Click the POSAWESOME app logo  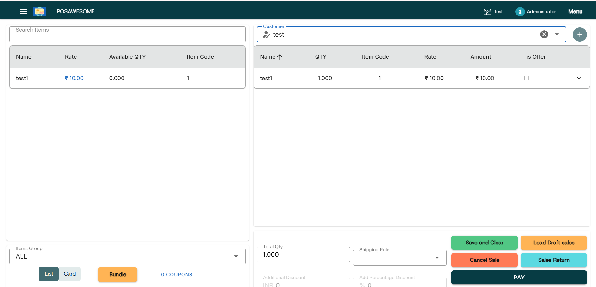click(39, 12)
